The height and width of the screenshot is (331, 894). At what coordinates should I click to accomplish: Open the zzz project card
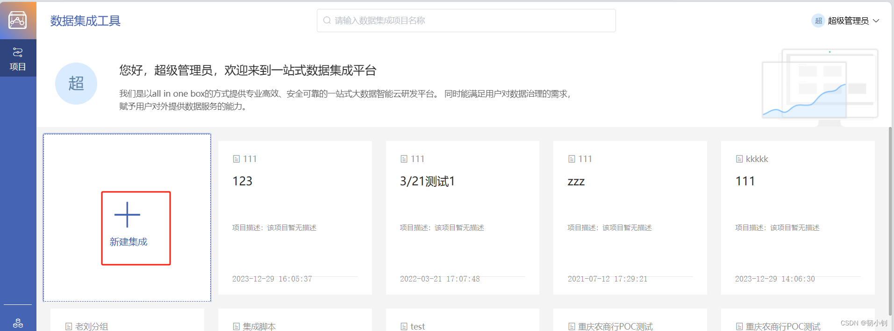[630, 218]
